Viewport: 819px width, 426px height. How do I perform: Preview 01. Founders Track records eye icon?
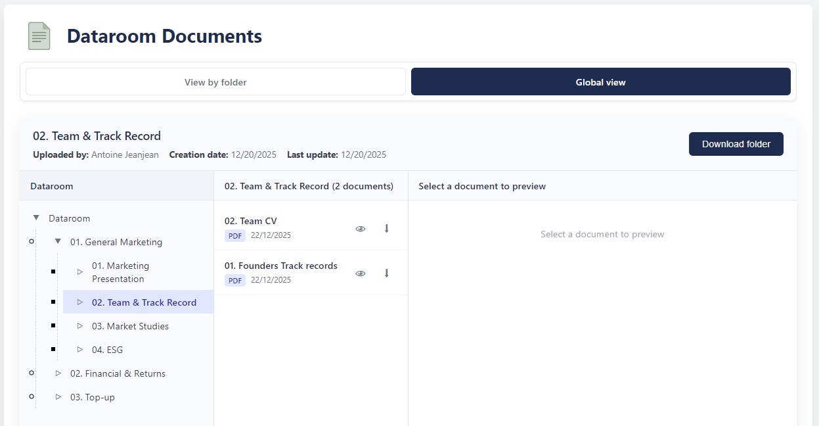point(360,273)
